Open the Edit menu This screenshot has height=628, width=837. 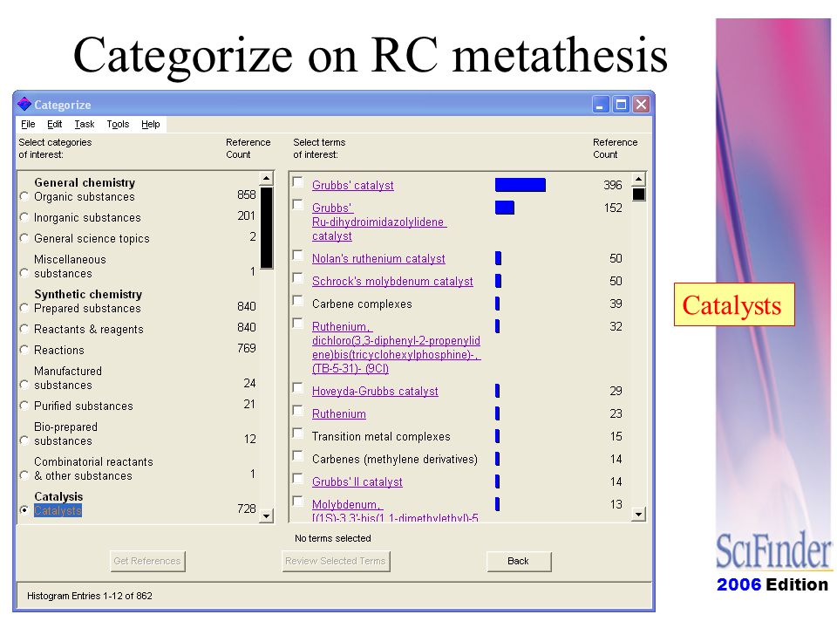(x=54, y=125)
